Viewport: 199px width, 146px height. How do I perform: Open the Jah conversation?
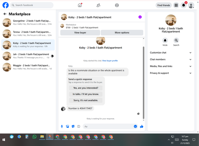click(28, 56)
